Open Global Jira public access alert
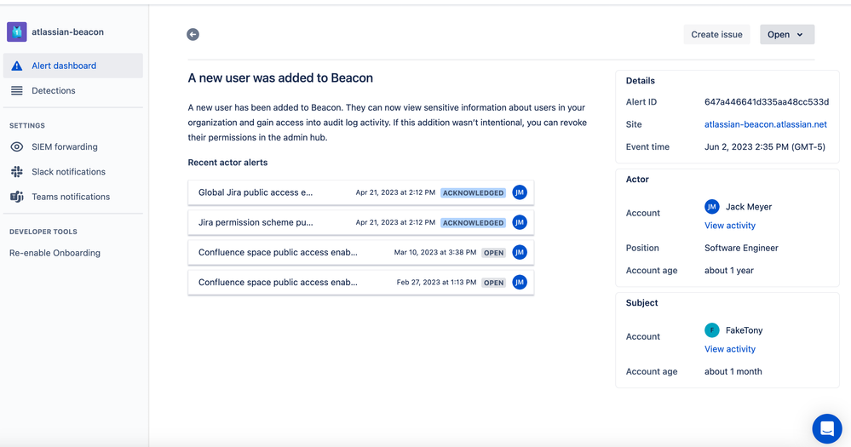Viewport: 851px width, 447px height. tap(361, 192)
